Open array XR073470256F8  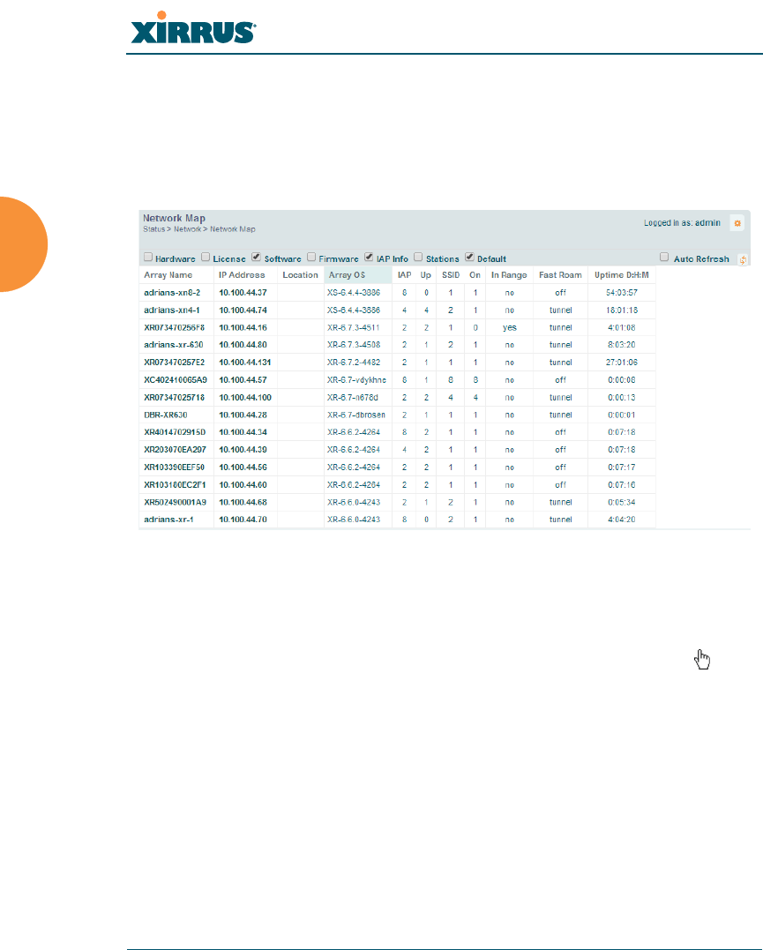point(174,328)
